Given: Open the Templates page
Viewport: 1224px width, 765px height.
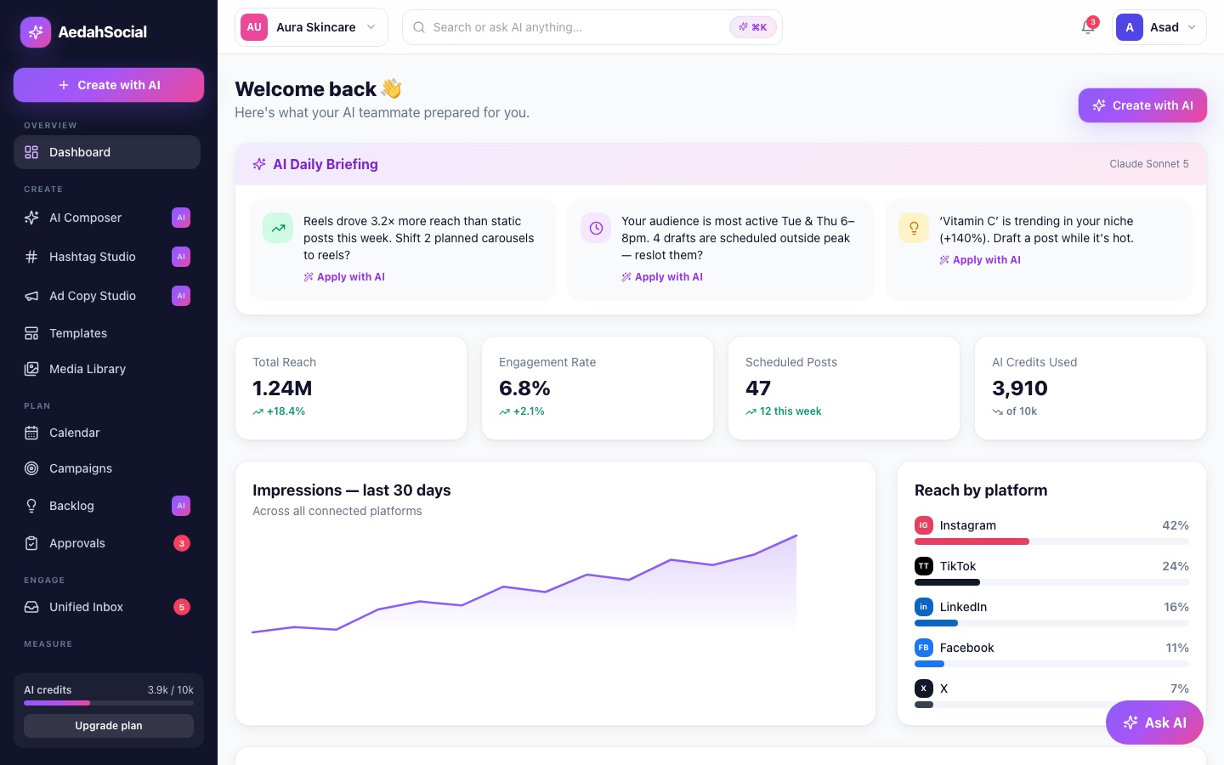Looking at the screenshot, I should (107, 333).
